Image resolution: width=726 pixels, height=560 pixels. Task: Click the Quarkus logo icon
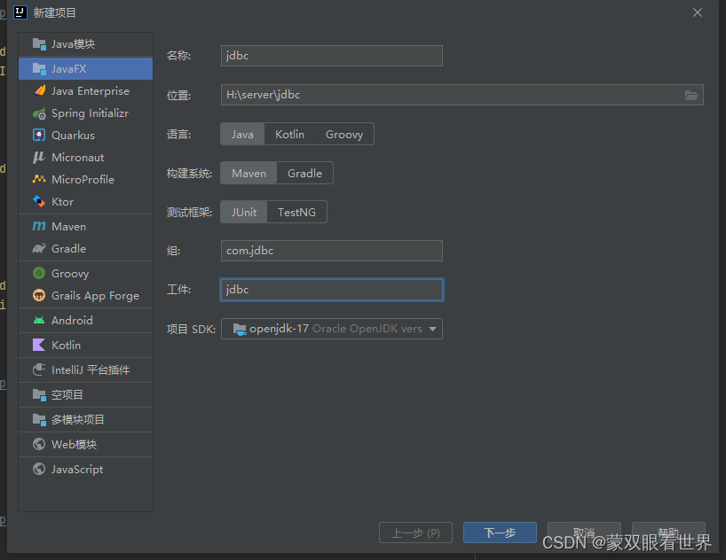point(39,135)
